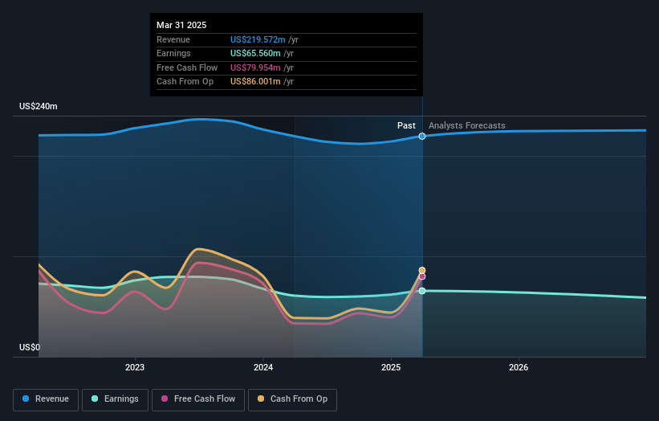This screenshot has height=421, width=659.
Task: Toggle the Free Cash Flow legend button
Action: [198, 399]
